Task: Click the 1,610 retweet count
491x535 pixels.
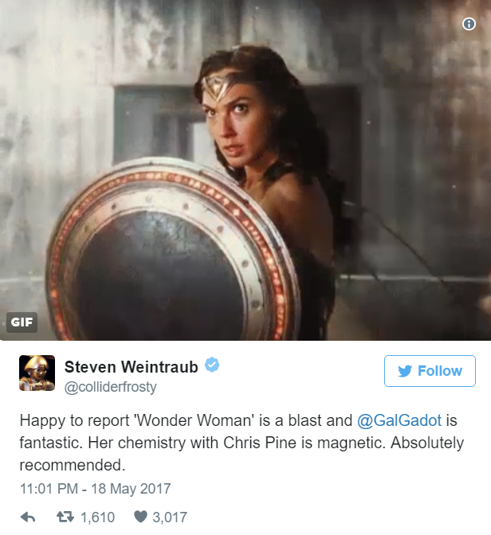Action: pos(97,517)
